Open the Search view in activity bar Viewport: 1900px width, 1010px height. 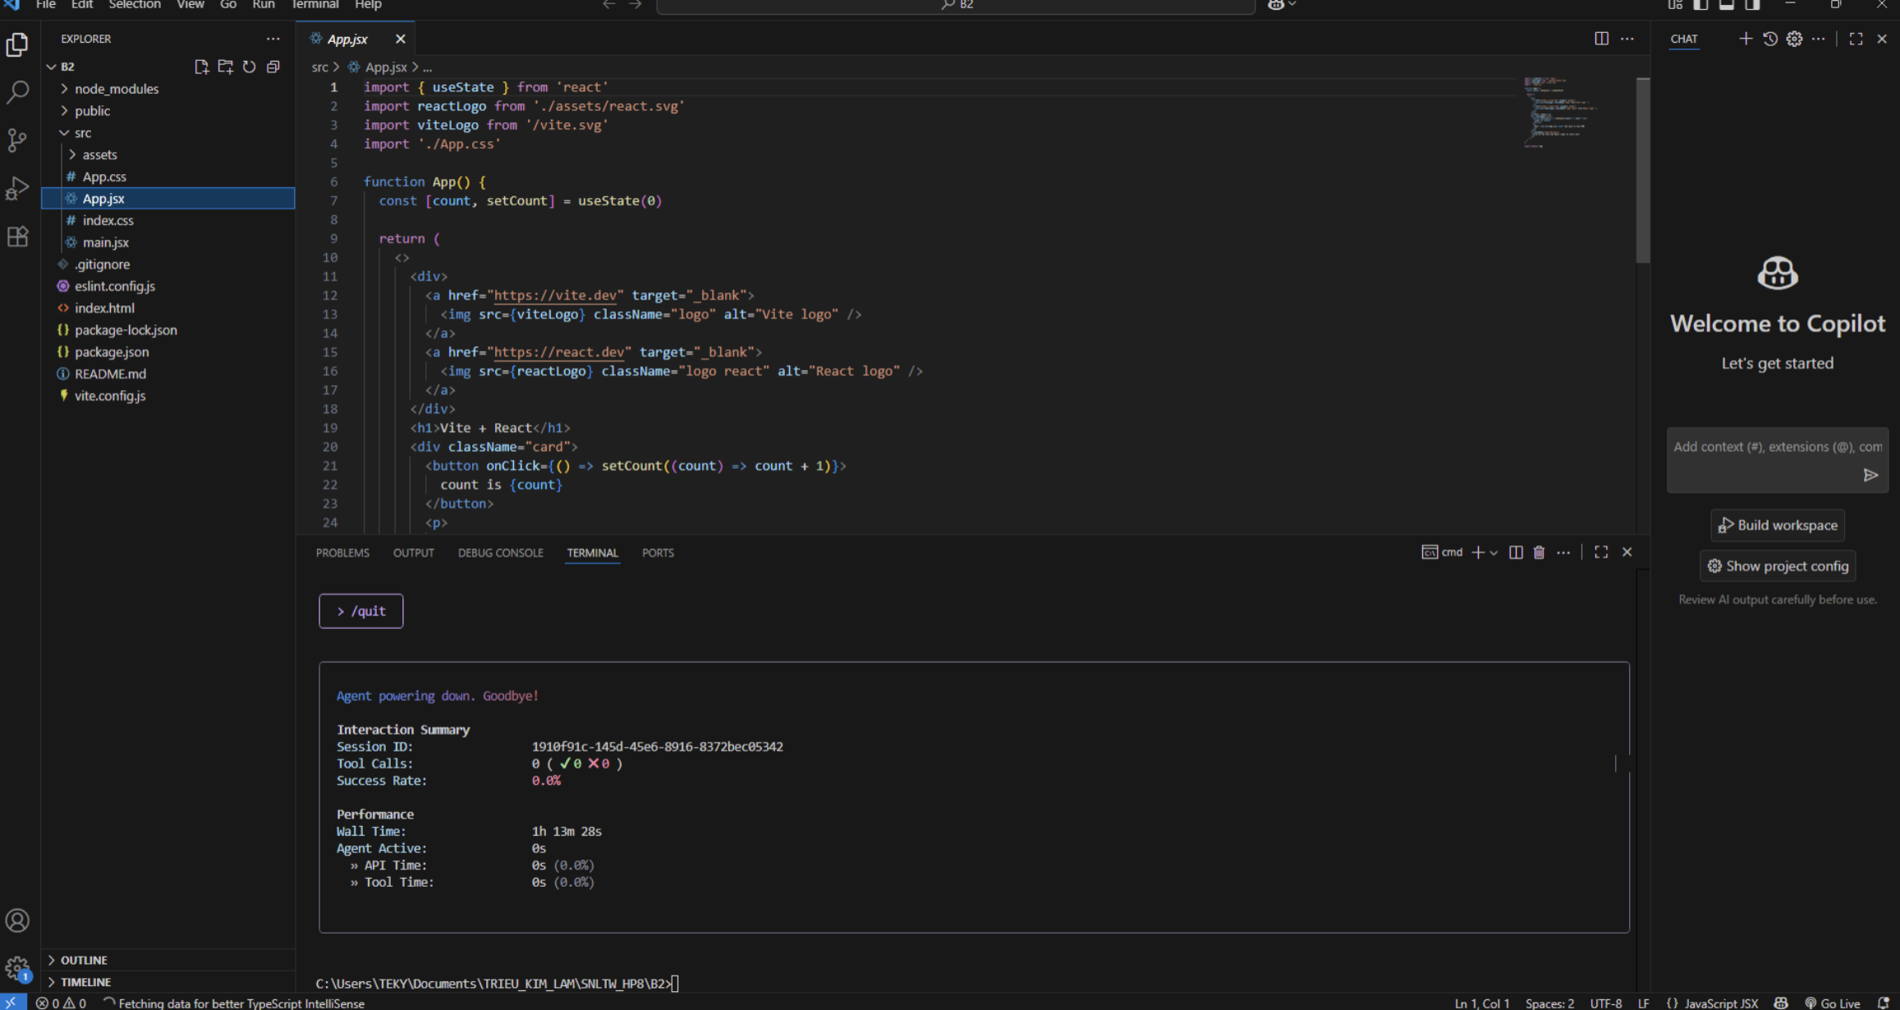17,92
